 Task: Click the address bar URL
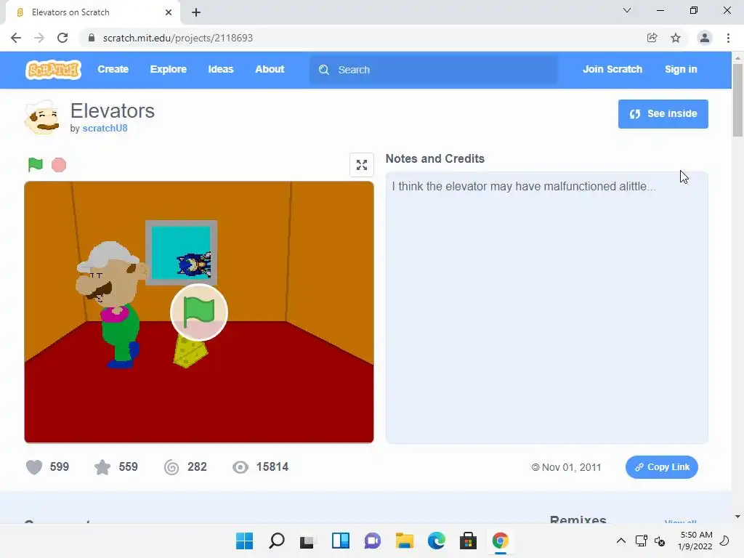pos(178,38)
